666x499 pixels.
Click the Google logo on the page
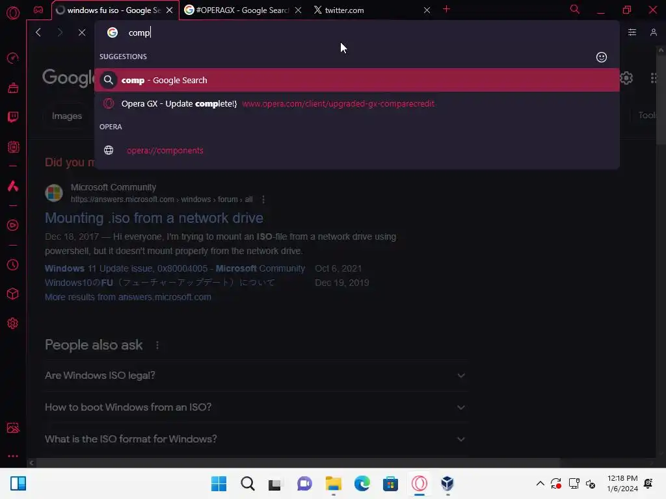pos(69,78)
